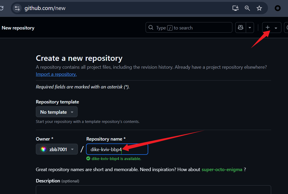Image resolution: width=288 pixels, height=194 pixels.
Task: Reload the page with the refresh icon
Action: pyautogui.click(x=2, y=8)
